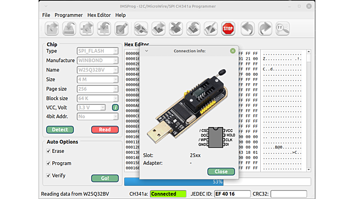Click the Erase chip X icon
354x199 pixels.
tap(176, 28)
